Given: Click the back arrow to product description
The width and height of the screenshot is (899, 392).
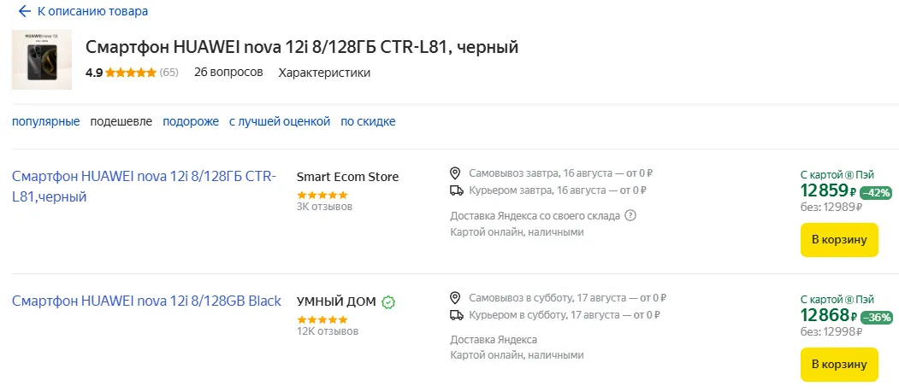Looking at the screenshot, I should point(24,11).
